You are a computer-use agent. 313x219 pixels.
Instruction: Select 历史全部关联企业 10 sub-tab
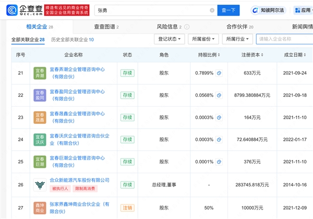pos(73,40)
